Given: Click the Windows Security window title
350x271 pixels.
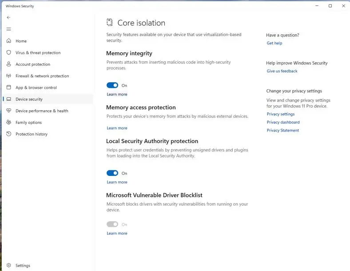Looking at the screenshot, I should coord(20,6).
